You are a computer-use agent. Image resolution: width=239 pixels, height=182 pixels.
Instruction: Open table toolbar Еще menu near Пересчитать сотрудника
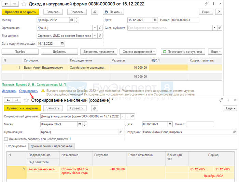coord(215,52)
